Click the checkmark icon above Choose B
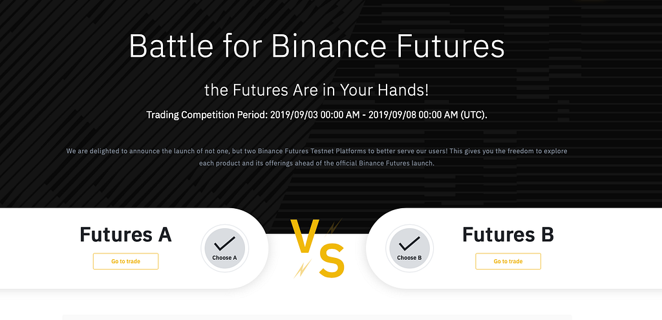This screenshot has height=320, width=662. [x=409, y=244]
